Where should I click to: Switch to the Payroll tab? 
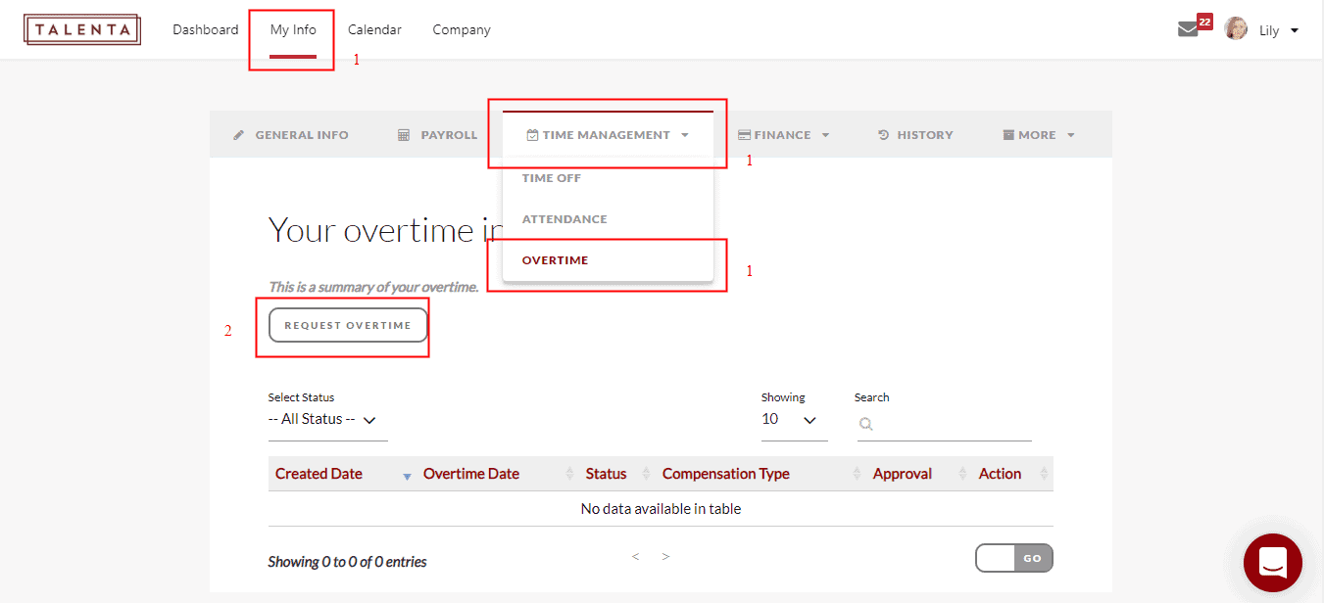pos(437,135)
